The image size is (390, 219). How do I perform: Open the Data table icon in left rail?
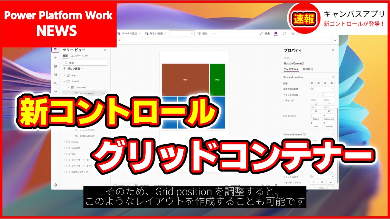point(55,66)
